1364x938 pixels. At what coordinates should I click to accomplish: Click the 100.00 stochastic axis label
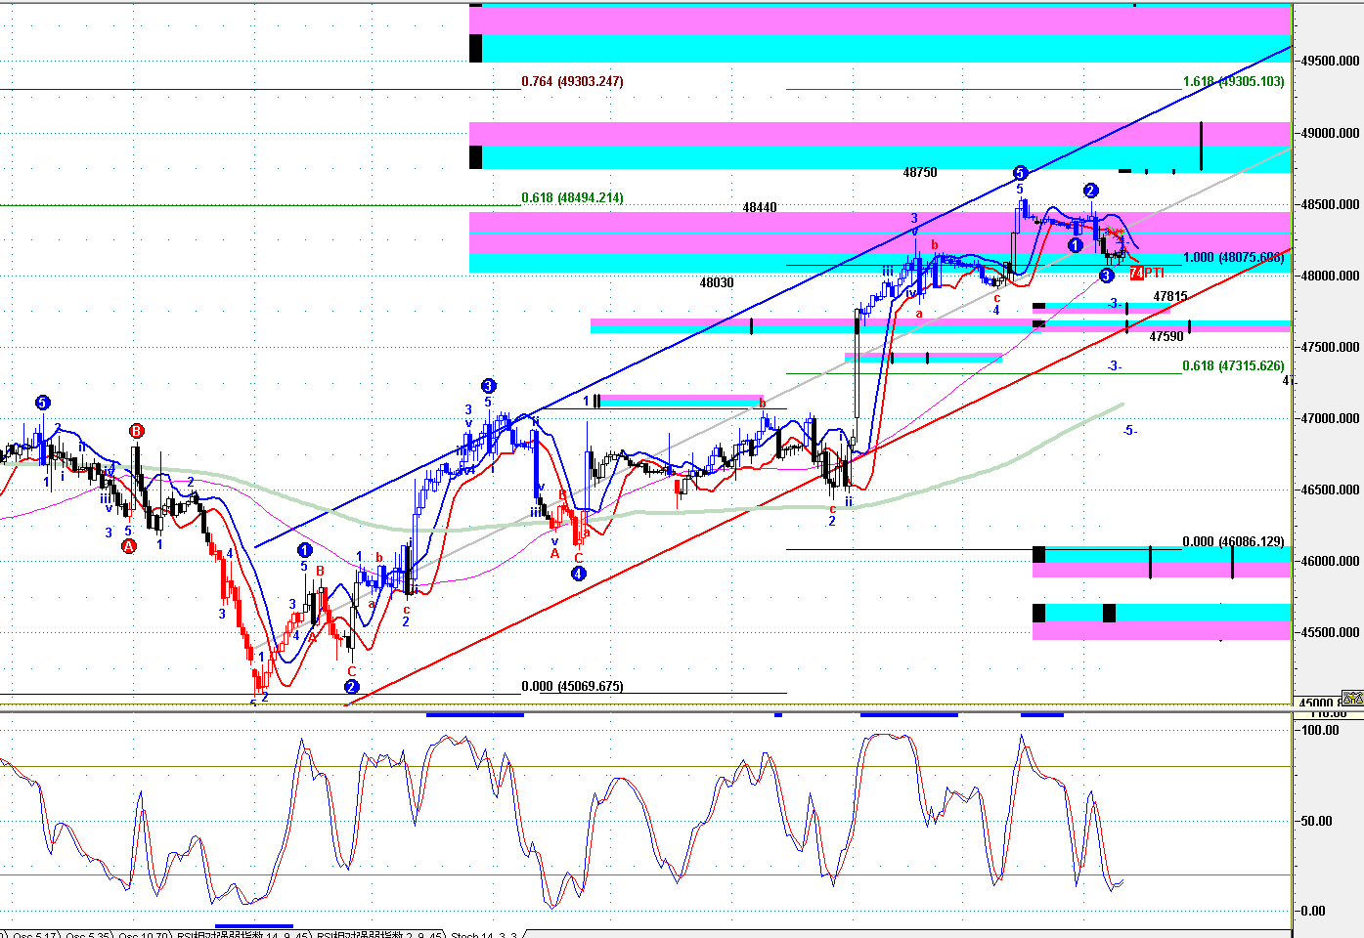tap(1320, 730)
